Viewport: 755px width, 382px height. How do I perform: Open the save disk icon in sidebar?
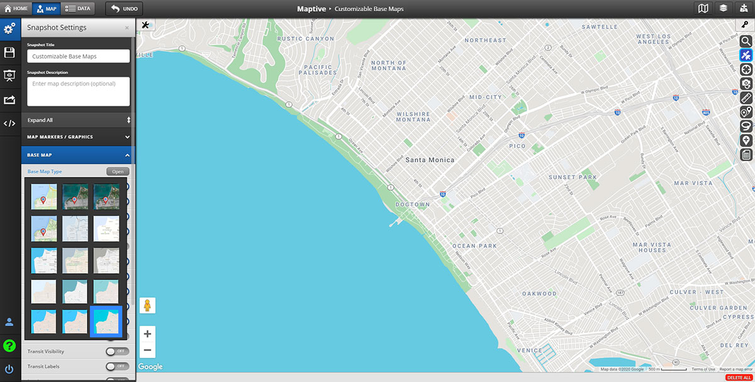click(9, 52)
